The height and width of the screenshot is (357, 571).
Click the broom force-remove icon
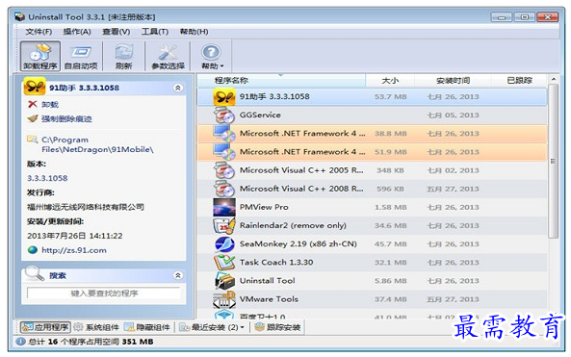pos(33,118)
